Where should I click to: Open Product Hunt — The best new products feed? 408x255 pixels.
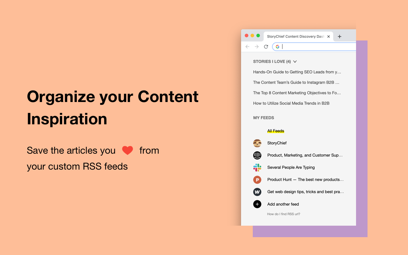coord(305,179)
